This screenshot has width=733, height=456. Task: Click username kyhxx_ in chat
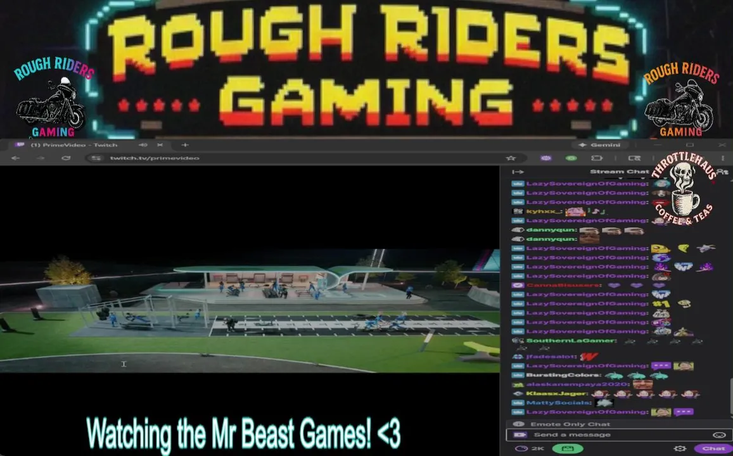tap(542, 211)
